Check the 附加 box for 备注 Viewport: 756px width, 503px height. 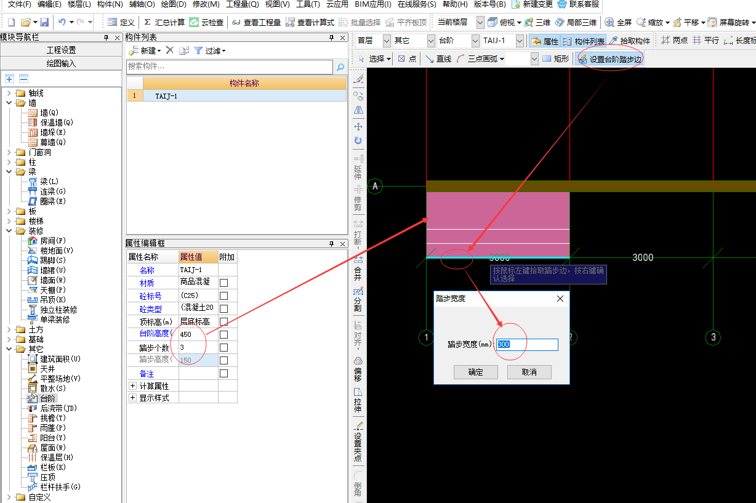point(224,373)
